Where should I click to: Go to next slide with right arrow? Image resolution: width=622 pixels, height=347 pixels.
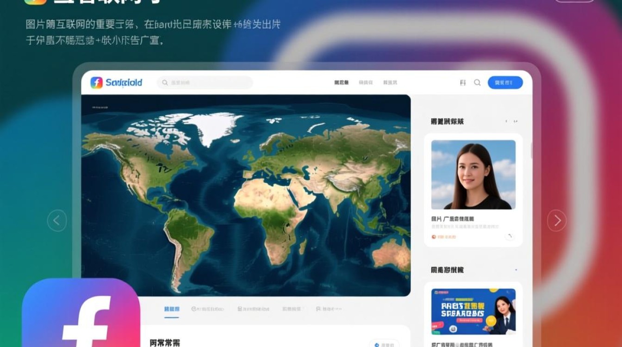557,221
